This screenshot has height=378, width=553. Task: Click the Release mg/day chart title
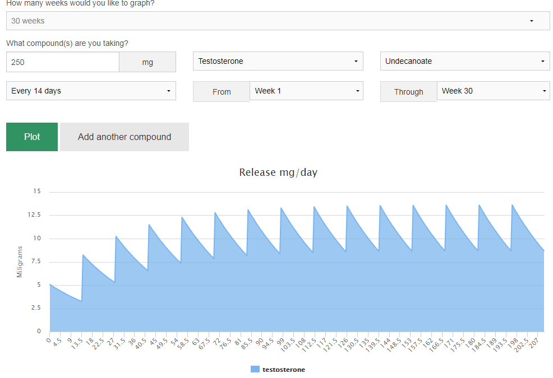pos(278,172)
